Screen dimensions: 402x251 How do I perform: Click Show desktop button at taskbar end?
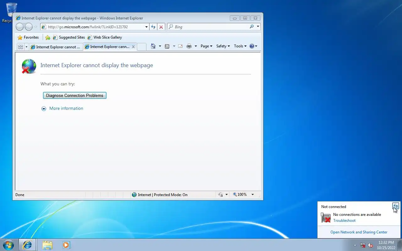click(x=399, y=245)
